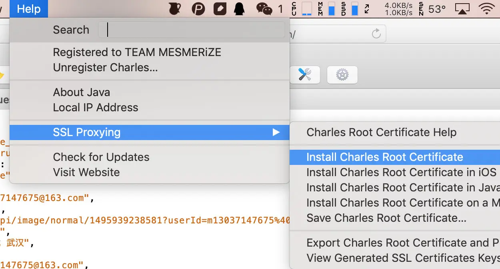Open the Tools wrench-screwdriver toolbar icon
This screenshot has height=269, width=500.
pos(305,74)
